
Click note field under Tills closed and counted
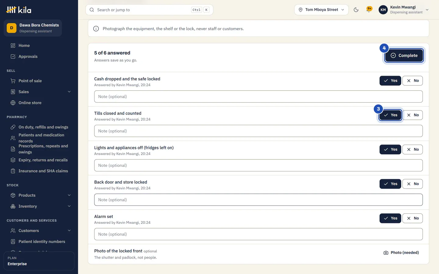click(x=258, y=131)
